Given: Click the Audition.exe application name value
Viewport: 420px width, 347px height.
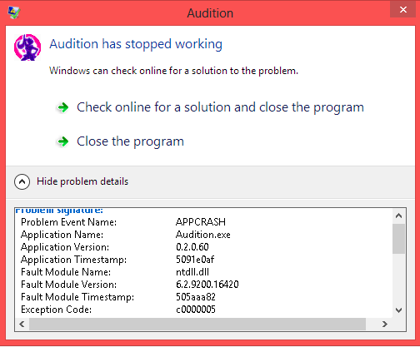Looking at the screenshot, I should (x=203, y=235).
